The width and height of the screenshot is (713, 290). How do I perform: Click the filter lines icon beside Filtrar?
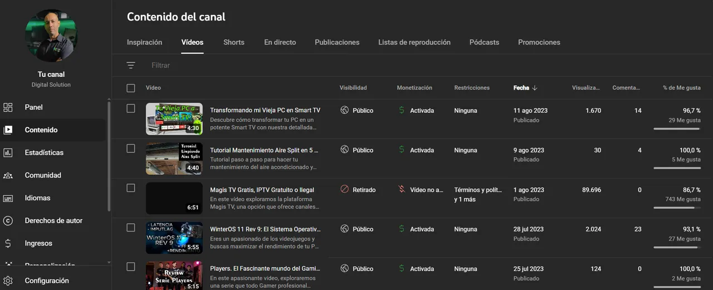pos(131,65)
